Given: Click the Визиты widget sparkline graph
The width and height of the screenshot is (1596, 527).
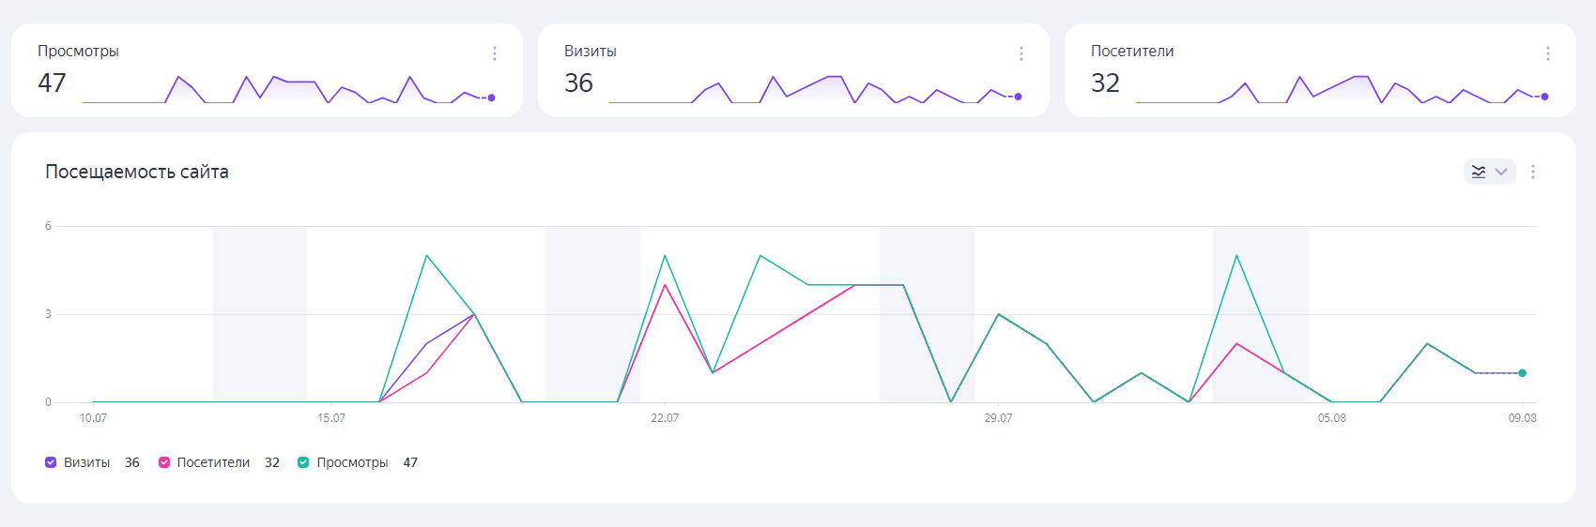Looking at the screenshot, I should tap(814, 88).
